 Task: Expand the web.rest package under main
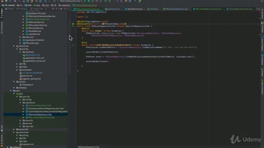point(20,37)
